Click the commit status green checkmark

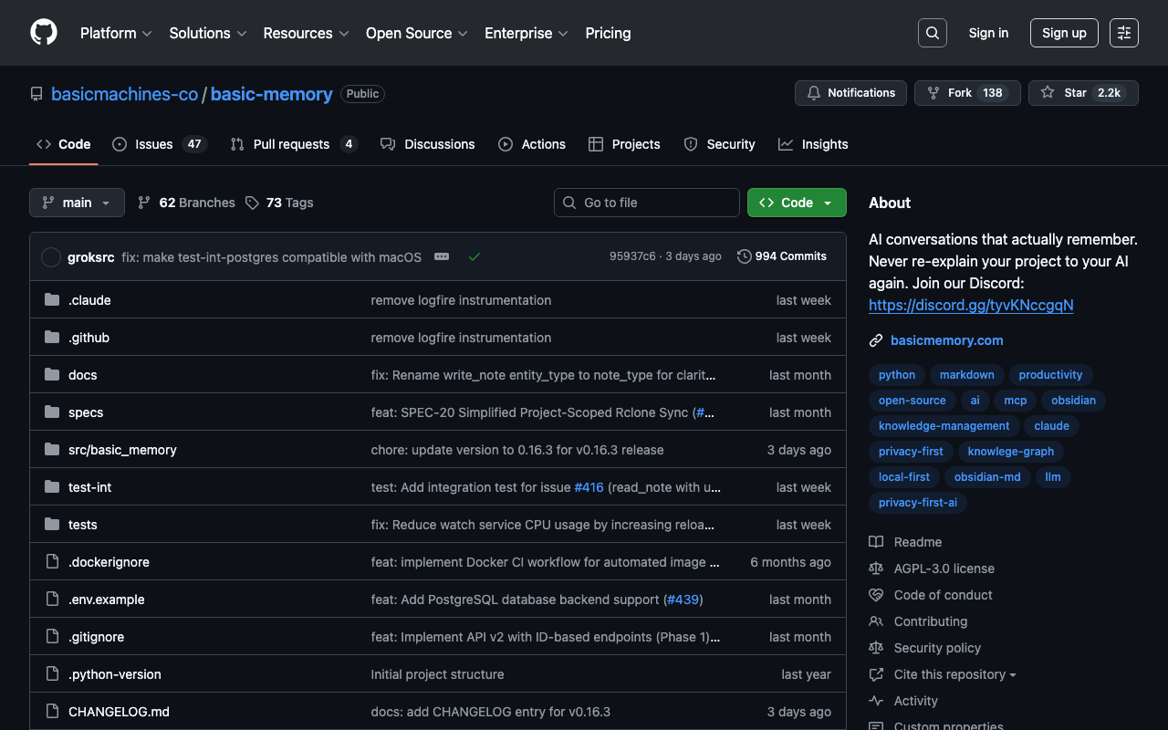pos(474,257)
